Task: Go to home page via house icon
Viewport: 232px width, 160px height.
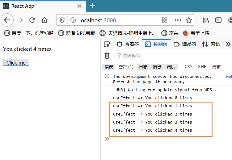Action: [x=44, y=20]
